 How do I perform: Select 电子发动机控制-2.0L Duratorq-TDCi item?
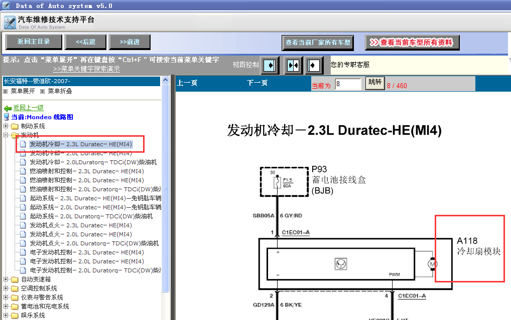[95, 270]
